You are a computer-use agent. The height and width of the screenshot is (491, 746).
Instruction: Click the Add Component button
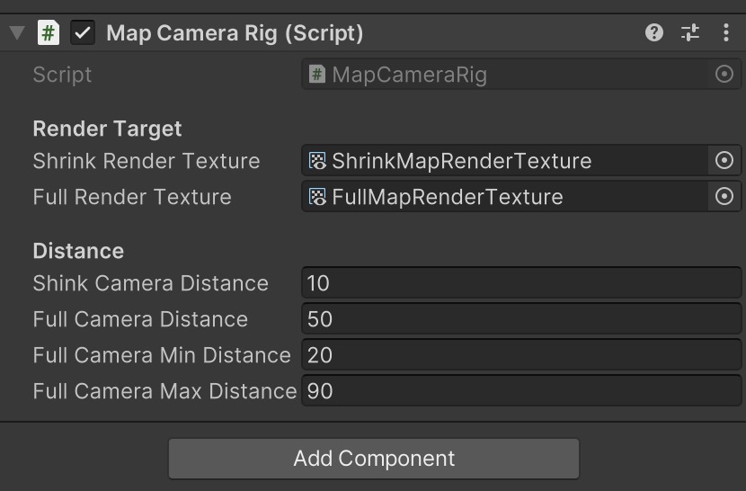(x=374, y=459)
